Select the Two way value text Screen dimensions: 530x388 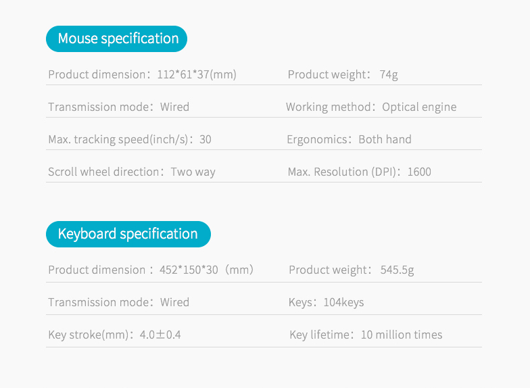coord(193,172)
